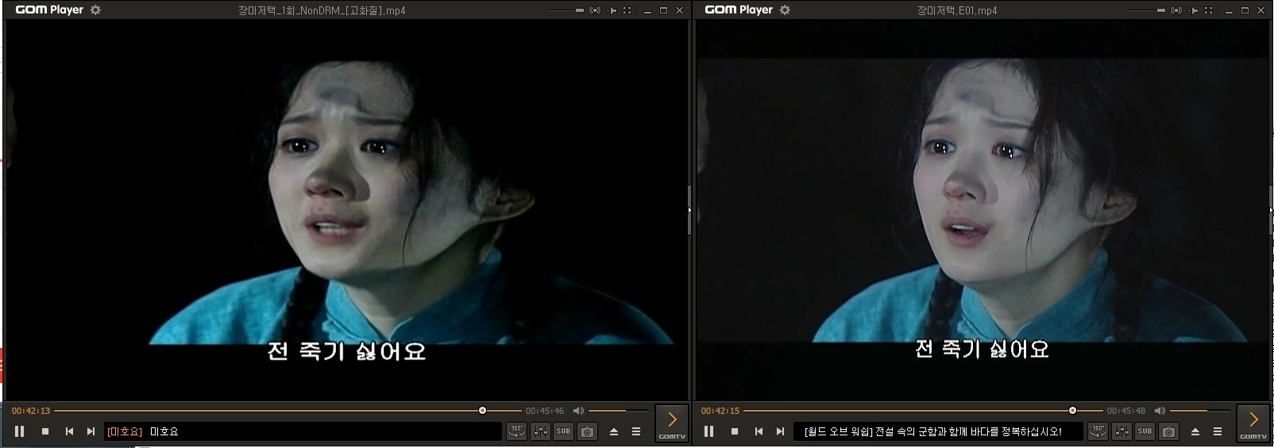Take a screen capture in the left player
This screenshot has height=448, width=1274.
(x=587, y=431)
